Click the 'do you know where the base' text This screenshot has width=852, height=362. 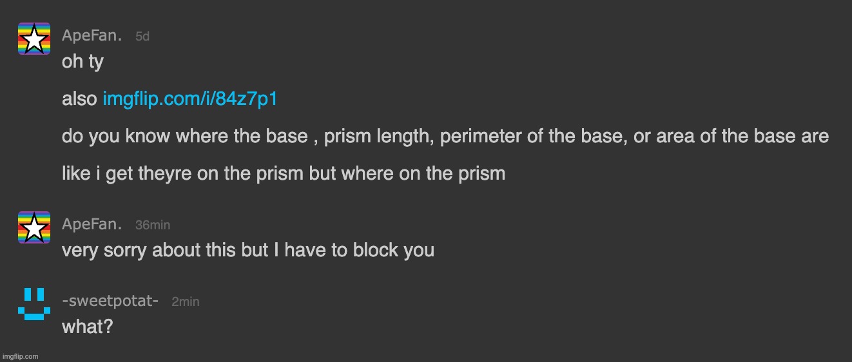[x=183, y=137]
